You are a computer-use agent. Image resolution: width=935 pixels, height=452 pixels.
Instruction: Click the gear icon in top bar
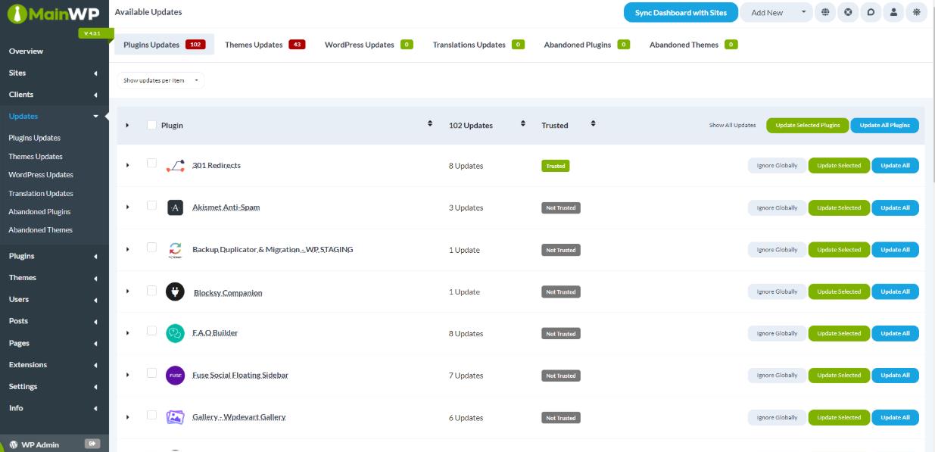point(917,12)
